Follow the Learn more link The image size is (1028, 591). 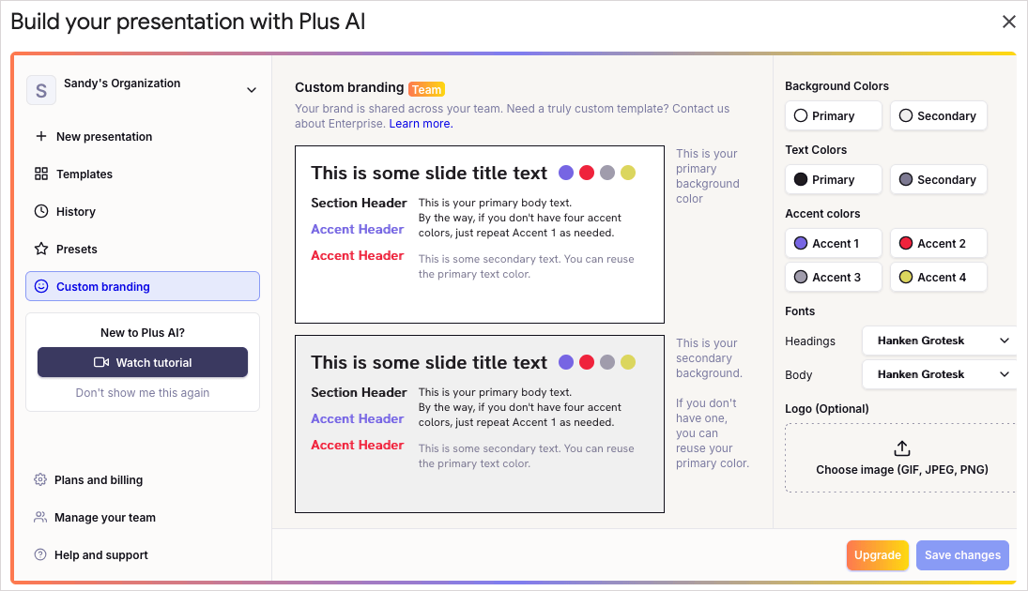421,123
